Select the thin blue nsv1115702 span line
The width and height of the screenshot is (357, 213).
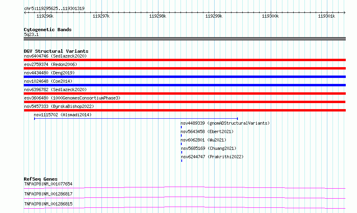pyautogui.click(x=136, y=118)
